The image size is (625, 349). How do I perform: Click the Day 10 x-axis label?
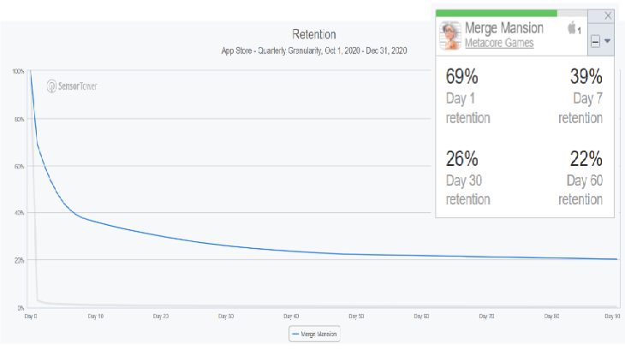(x=95, y=316)
